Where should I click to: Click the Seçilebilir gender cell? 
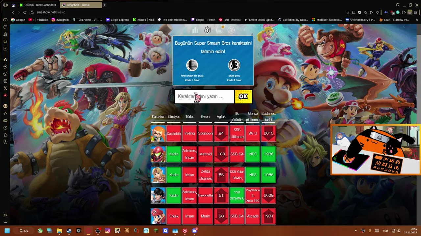174,133
